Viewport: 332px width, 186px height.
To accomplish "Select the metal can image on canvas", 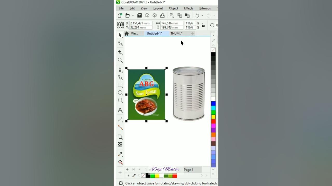I will 189,94.
